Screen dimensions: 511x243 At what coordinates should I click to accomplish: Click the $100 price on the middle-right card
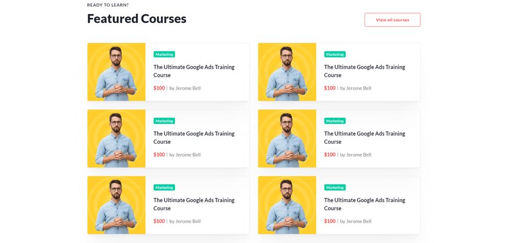click(330, 155)
